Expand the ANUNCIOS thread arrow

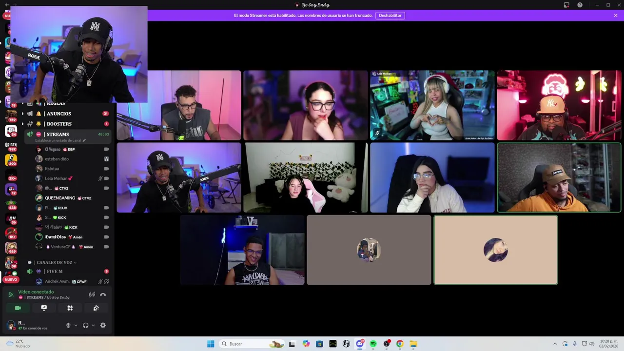point(22,114)
